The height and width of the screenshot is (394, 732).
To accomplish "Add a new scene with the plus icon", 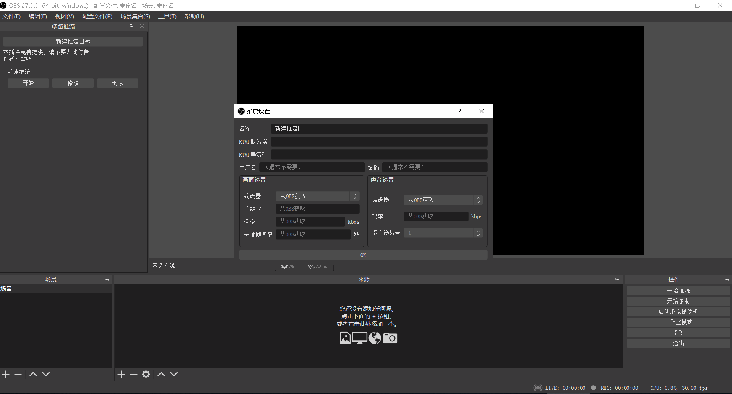I will [5, 374].
